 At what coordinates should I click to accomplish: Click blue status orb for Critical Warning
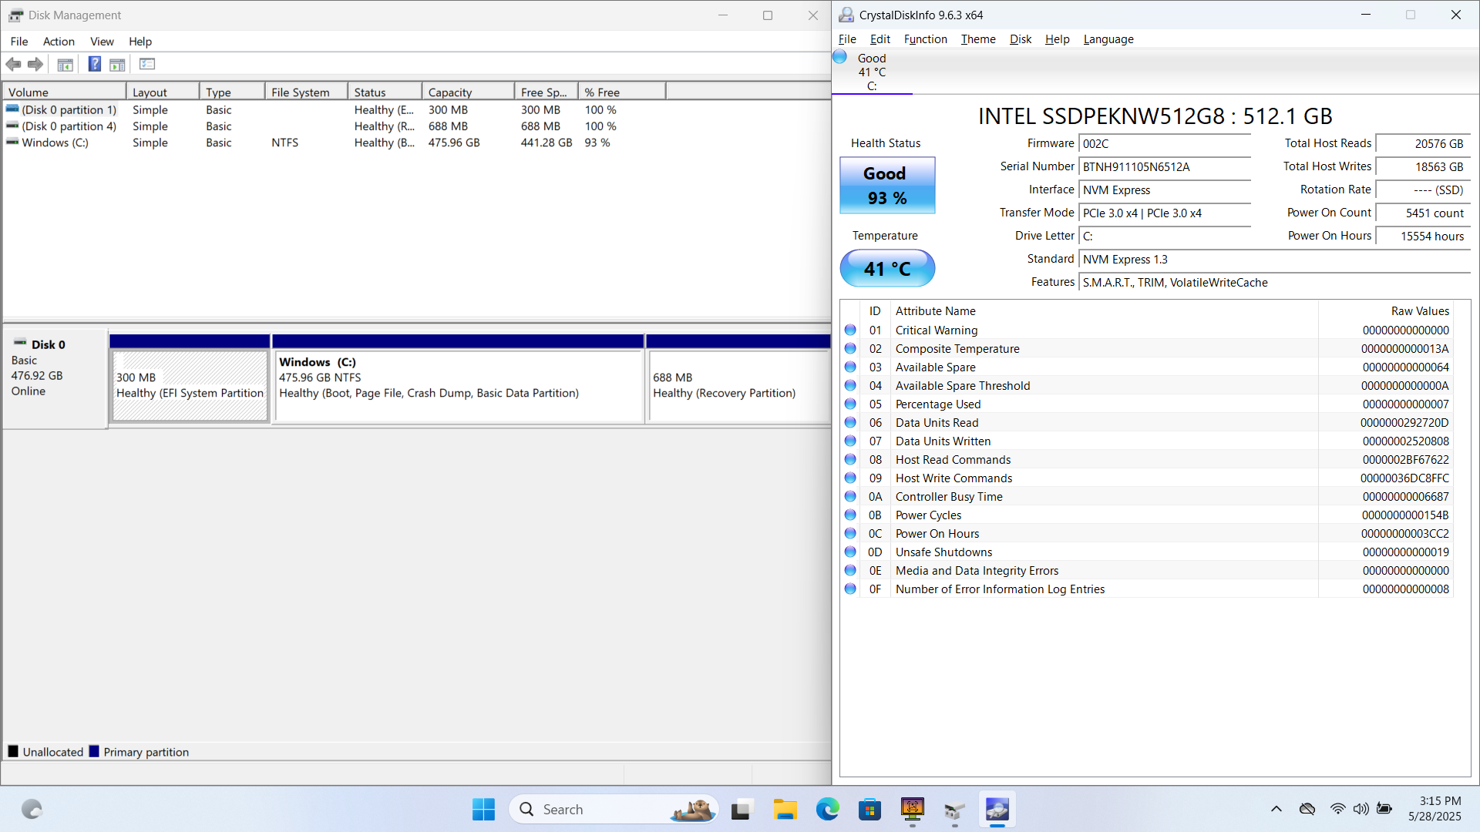(850, 330)
